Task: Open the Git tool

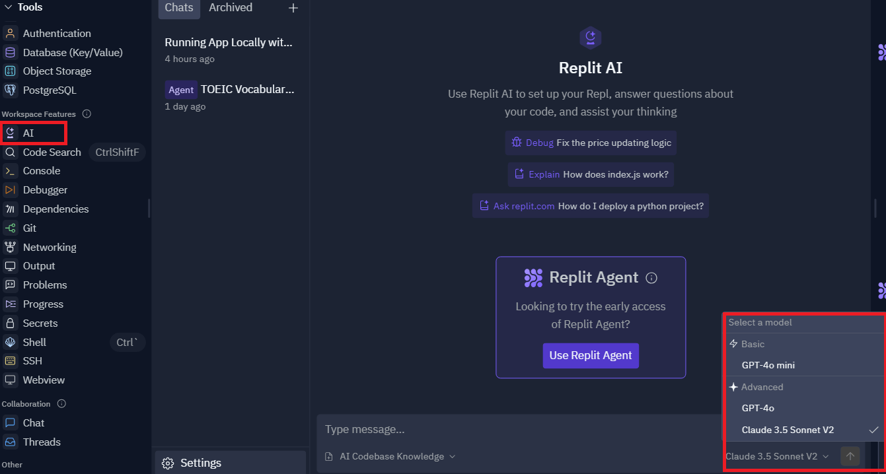Action: (x=29, y=228)
